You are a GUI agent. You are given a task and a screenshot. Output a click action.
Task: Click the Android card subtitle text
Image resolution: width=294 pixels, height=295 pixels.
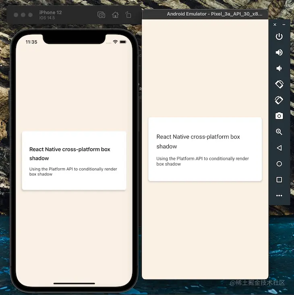coord(203,161)
